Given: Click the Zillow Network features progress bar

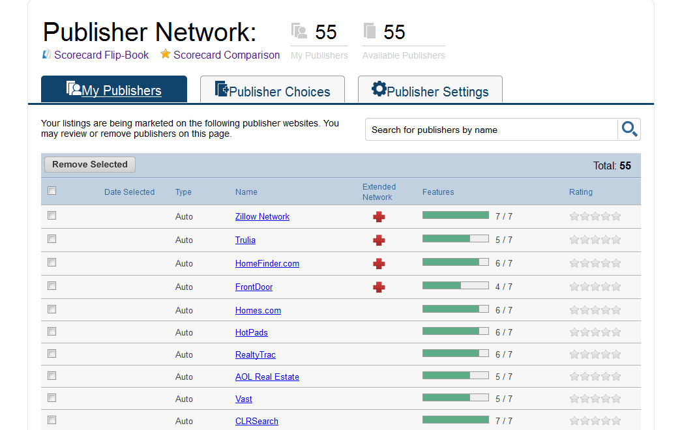Looking at the screenshot, I should click(455, 215).
